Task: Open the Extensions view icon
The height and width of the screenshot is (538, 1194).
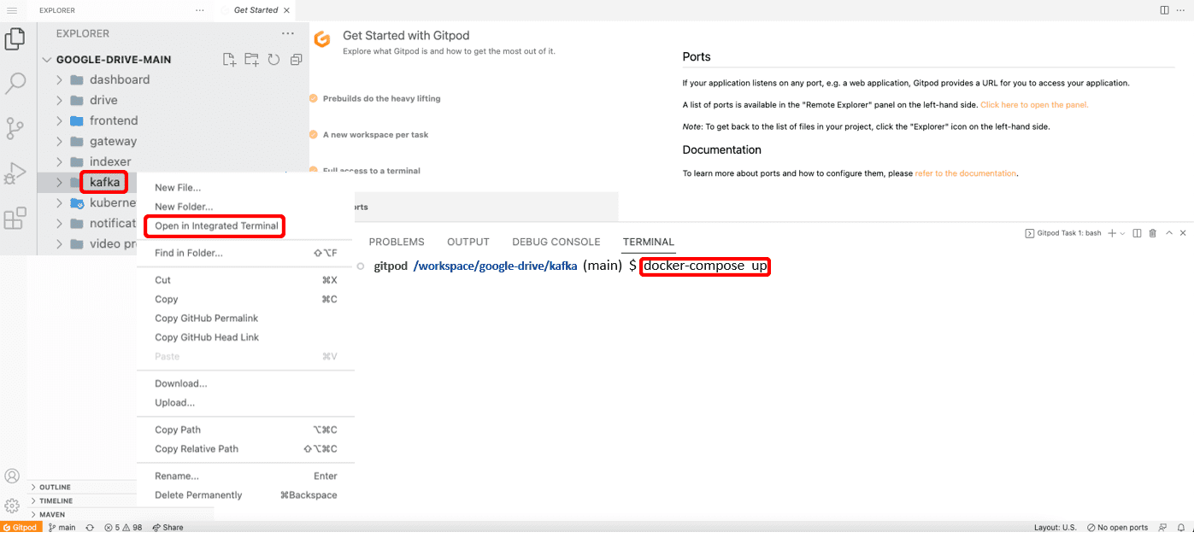Action: (15, 219)
